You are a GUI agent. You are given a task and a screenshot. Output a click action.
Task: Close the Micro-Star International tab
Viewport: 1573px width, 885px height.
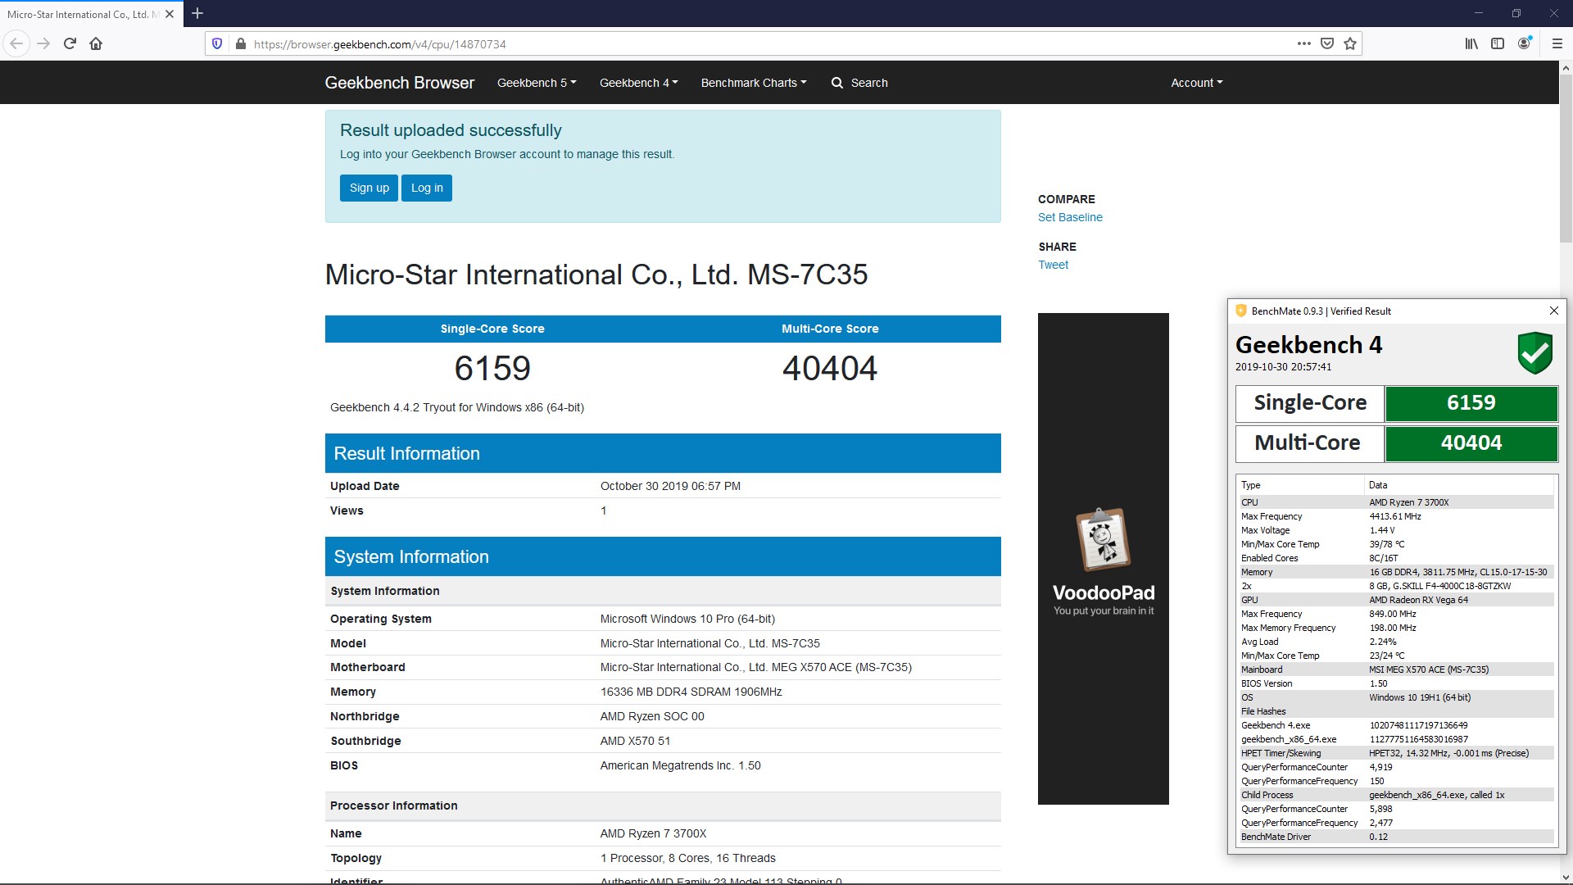click(x=170, y=14)
